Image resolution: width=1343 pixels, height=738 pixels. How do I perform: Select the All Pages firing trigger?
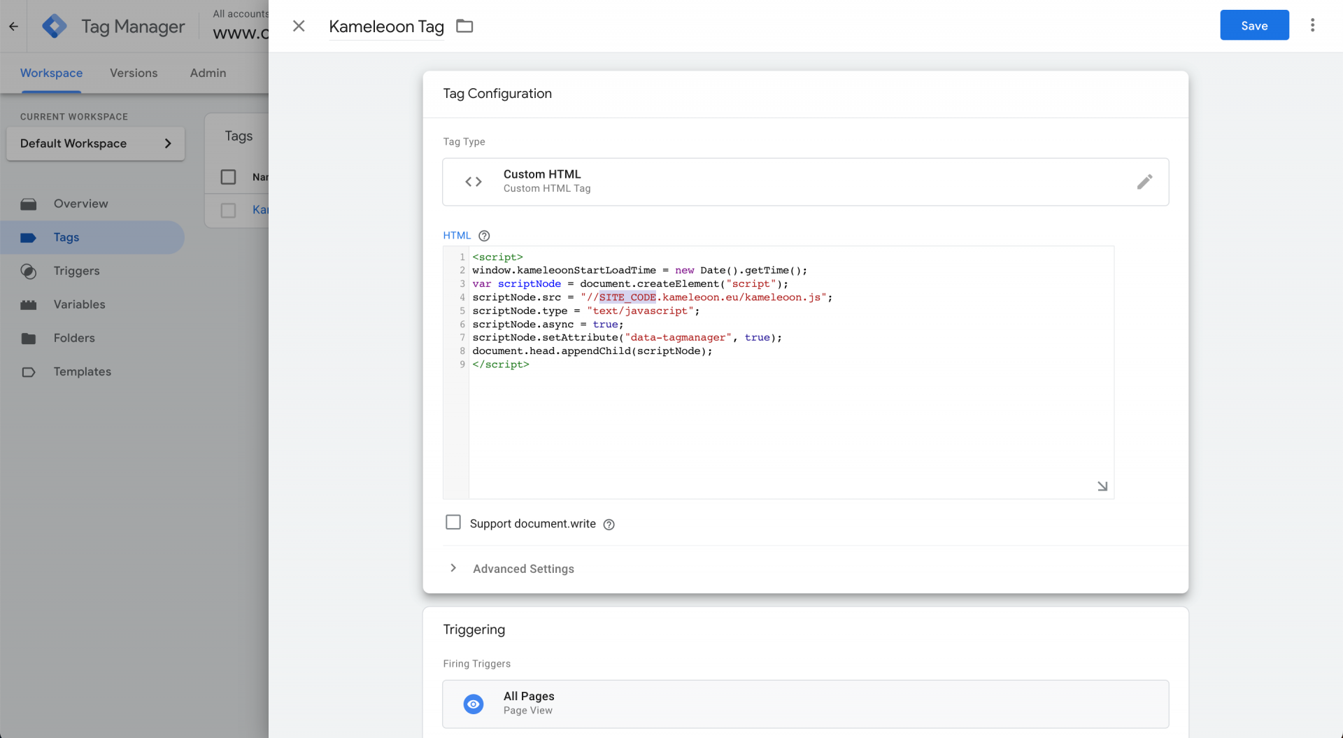pos(805,704)
